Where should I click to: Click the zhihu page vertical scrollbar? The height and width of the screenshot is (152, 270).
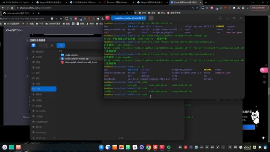[269, 91]
